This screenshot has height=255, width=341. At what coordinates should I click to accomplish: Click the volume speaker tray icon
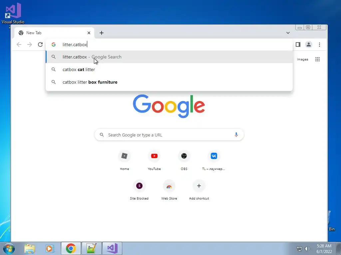click(x=307, y=249)
